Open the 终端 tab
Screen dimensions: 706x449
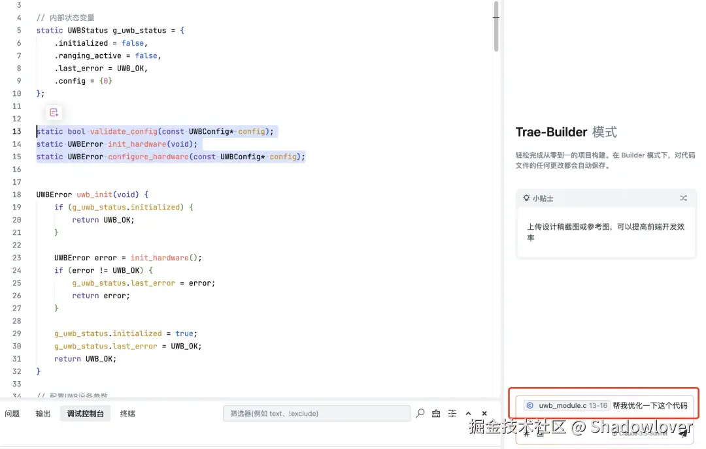pos(127,414)
